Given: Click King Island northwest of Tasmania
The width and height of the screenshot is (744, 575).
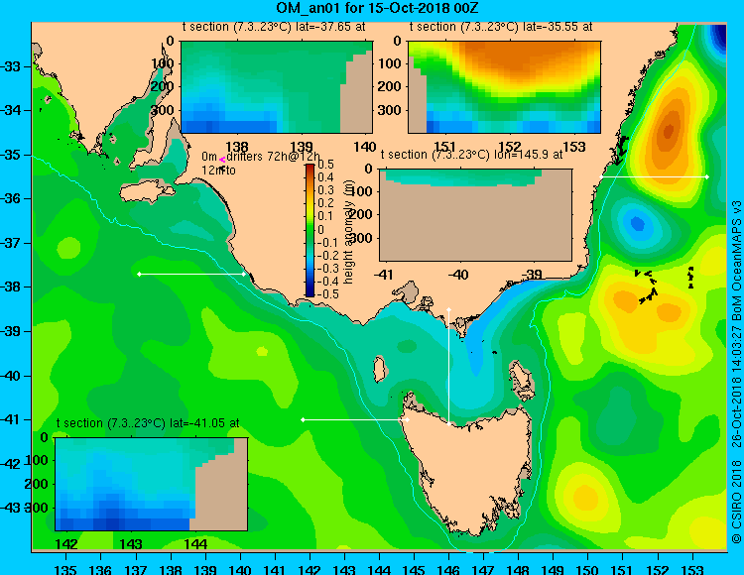Looking at the screenshot, I should point(379,369).
